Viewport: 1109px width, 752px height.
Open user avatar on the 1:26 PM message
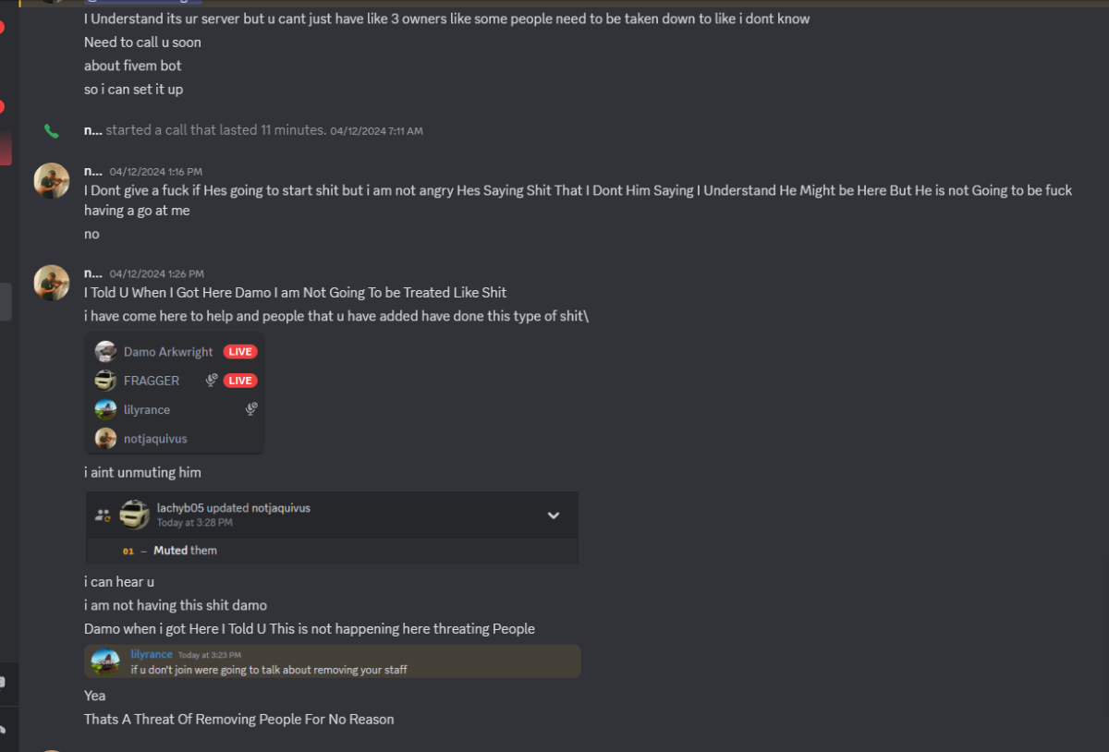tap(52, 283)
